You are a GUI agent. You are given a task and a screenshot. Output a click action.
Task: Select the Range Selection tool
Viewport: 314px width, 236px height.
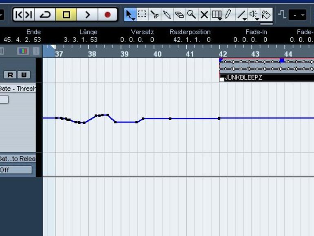coord(142,15)
